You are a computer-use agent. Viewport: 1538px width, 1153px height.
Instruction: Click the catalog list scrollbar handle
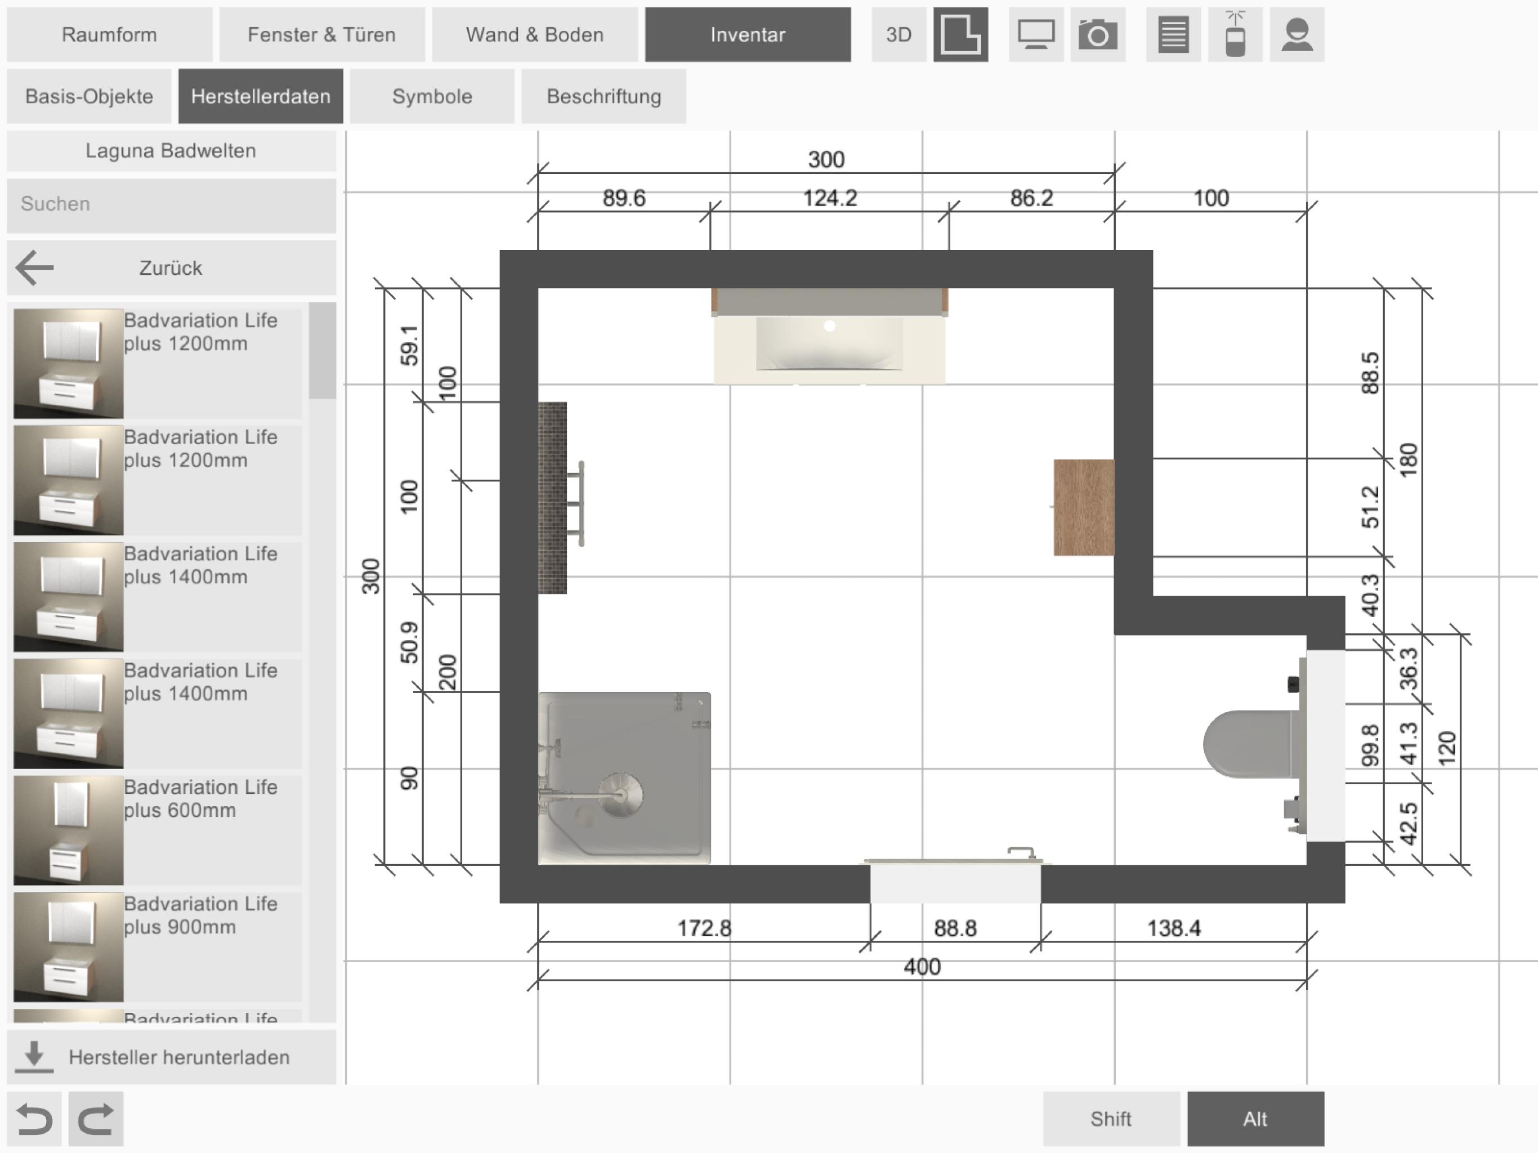coord(322,351)
